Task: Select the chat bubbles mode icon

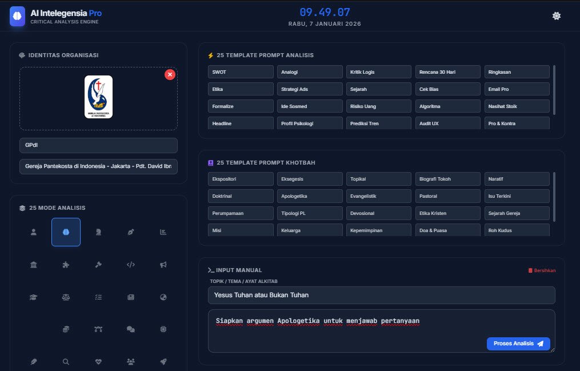Action: [x=131, y=329]
